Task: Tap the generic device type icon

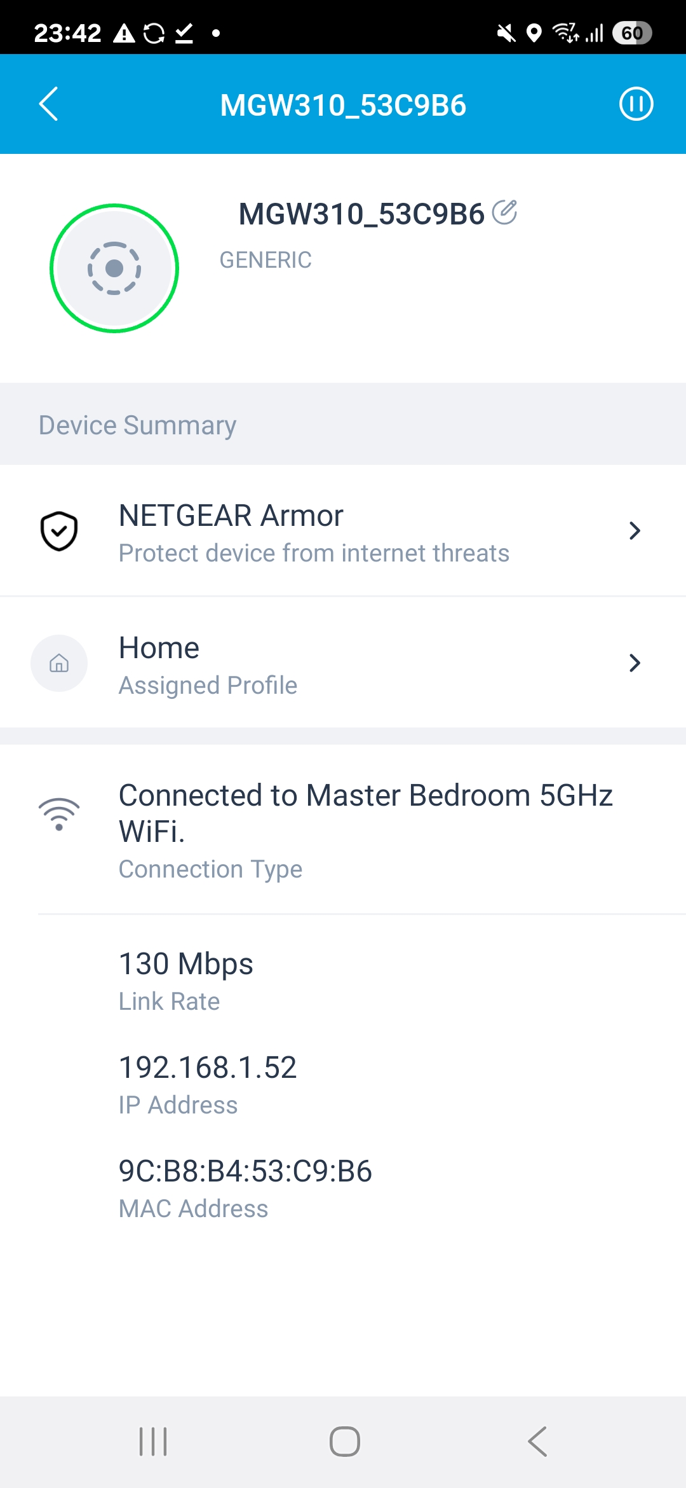Action: 114,268
